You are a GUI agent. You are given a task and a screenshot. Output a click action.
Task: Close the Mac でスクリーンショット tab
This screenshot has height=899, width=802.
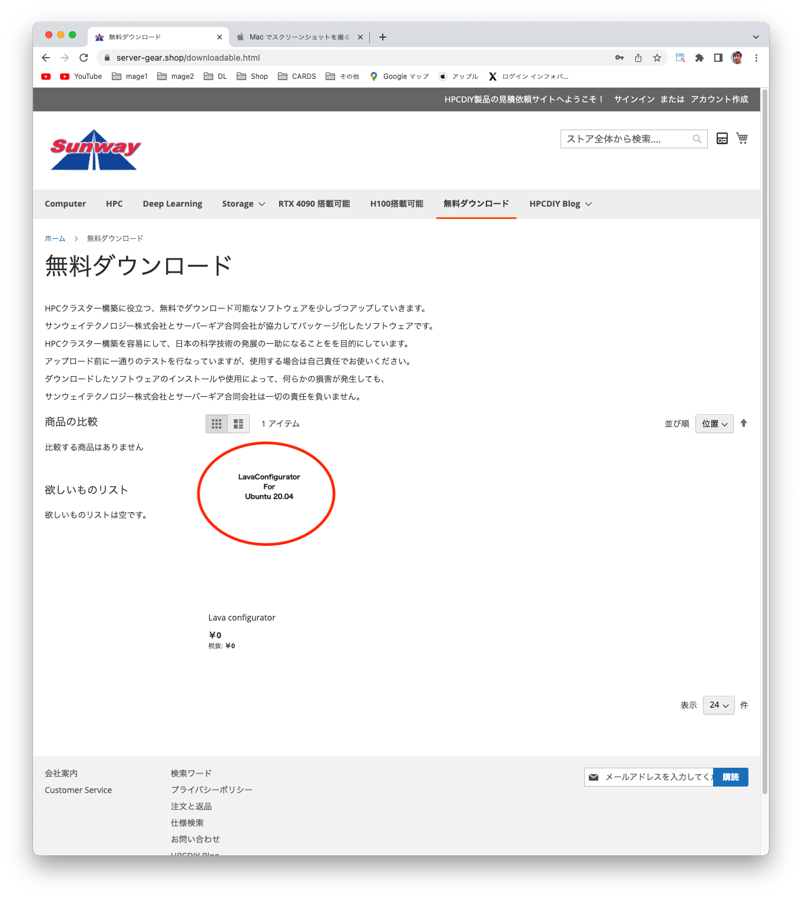pos(360,37)
